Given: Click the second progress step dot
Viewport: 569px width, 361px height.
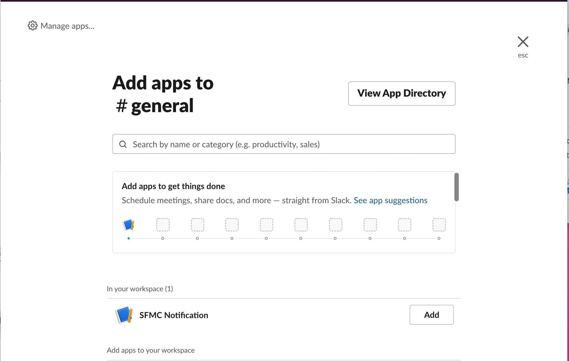Looking at the screenshot, I should tap(163, 238).
